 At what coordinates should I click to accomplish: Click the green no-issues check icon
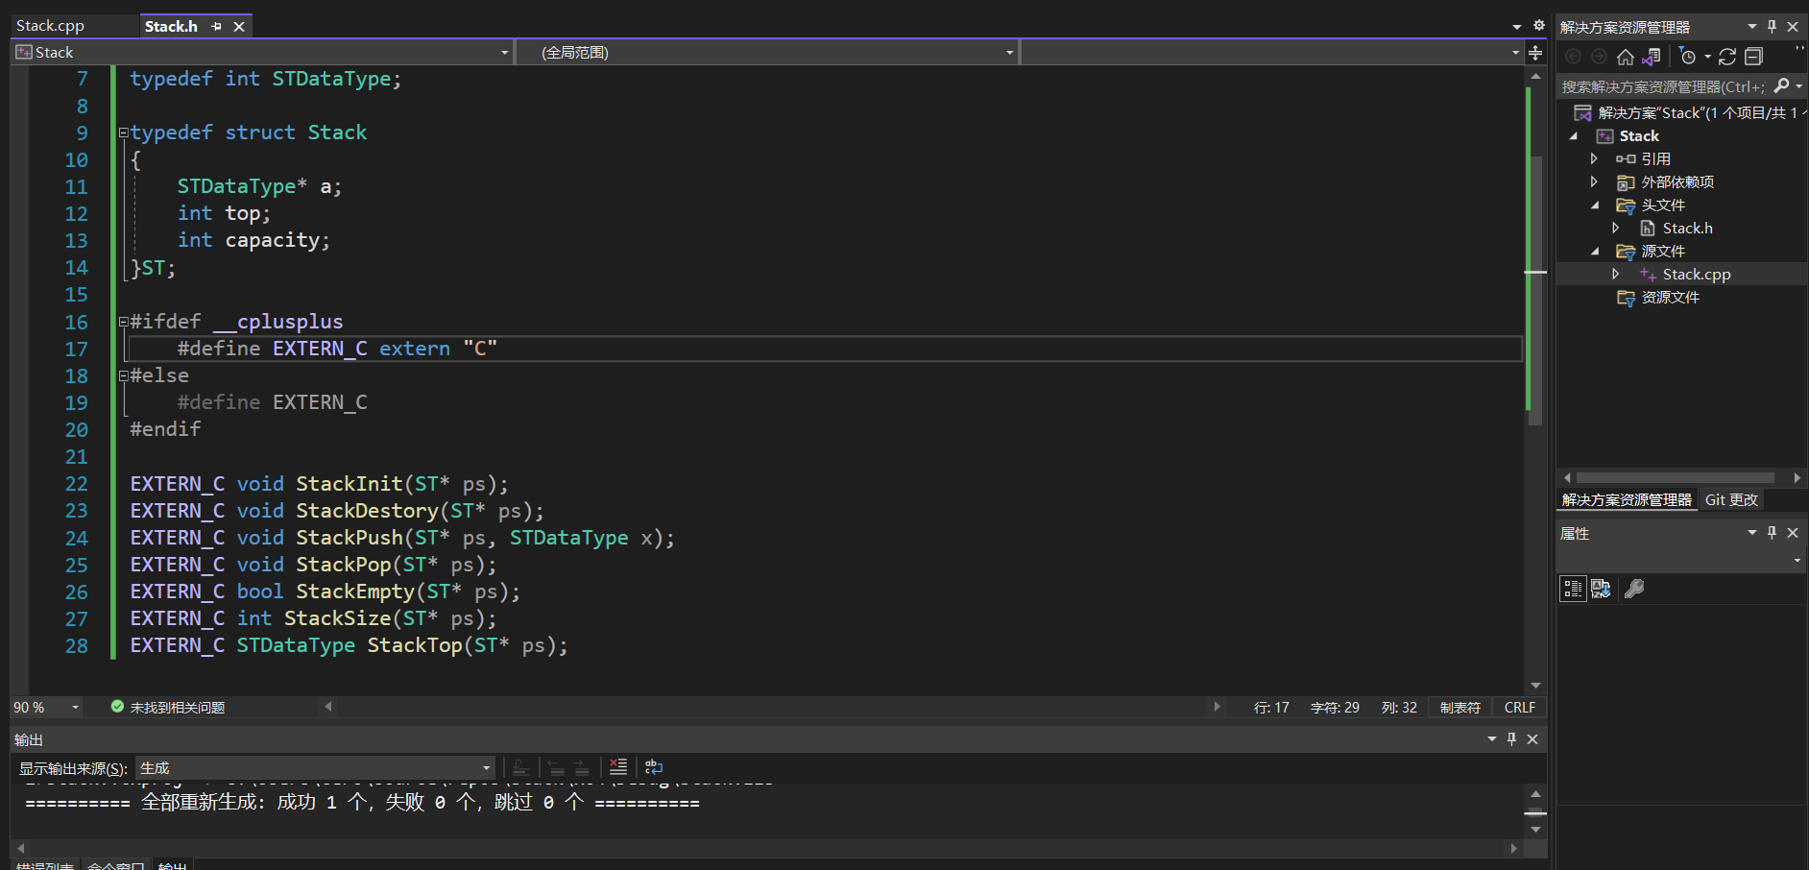[x=117, y=707]
